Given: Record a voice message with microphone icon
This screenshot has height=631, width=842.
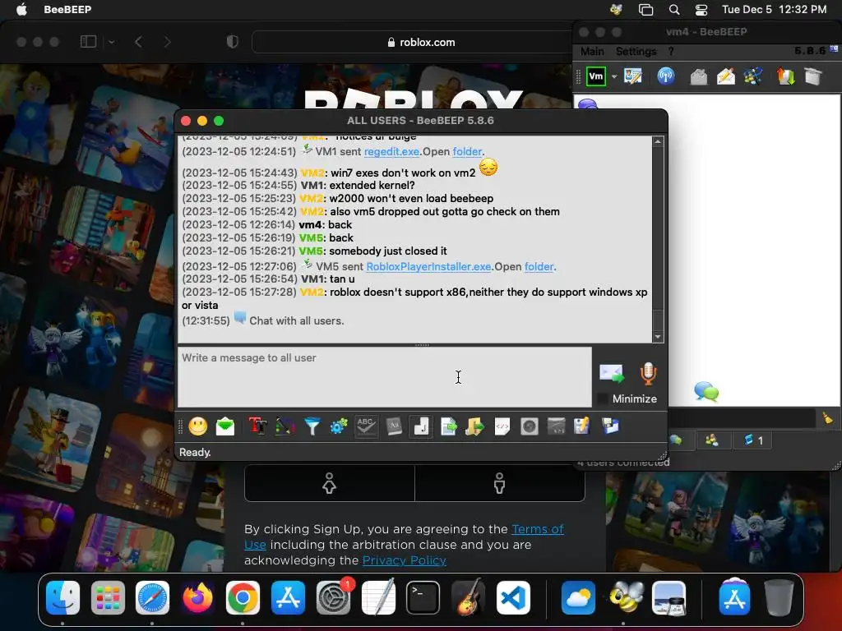Looking at the screenshot, I should 648,374.
